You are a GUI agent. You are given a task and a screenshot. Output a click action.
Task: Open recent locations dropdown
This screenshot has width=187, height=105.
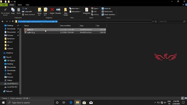point(10,21)
